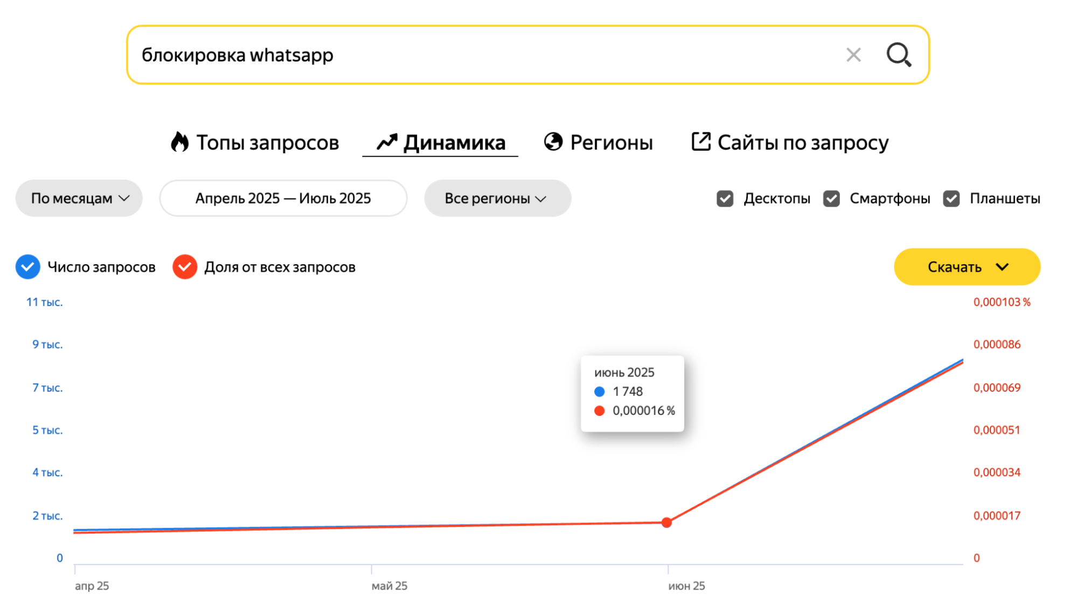Click the '0,000016 %' tooltip value
Viewport: 1077px width, 616px height.
click(644, 411)
